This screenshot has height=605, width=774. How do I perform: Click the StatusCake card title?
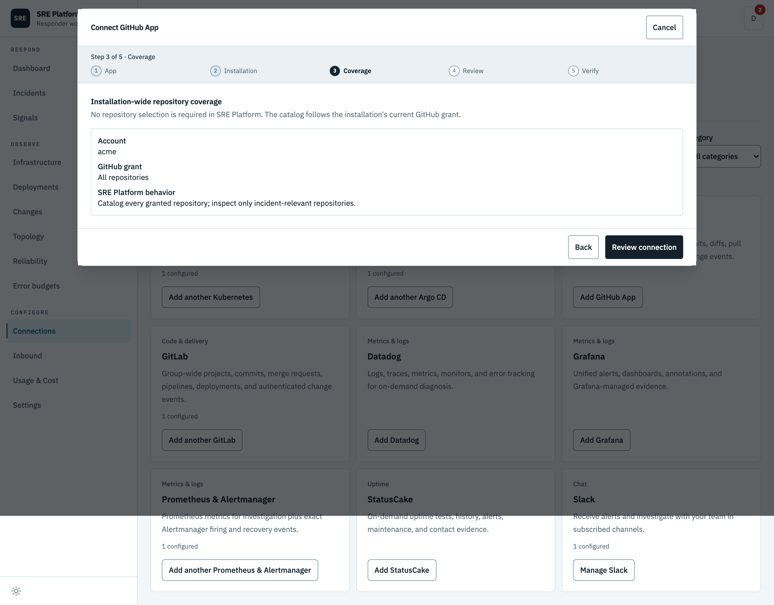(390, 499)
